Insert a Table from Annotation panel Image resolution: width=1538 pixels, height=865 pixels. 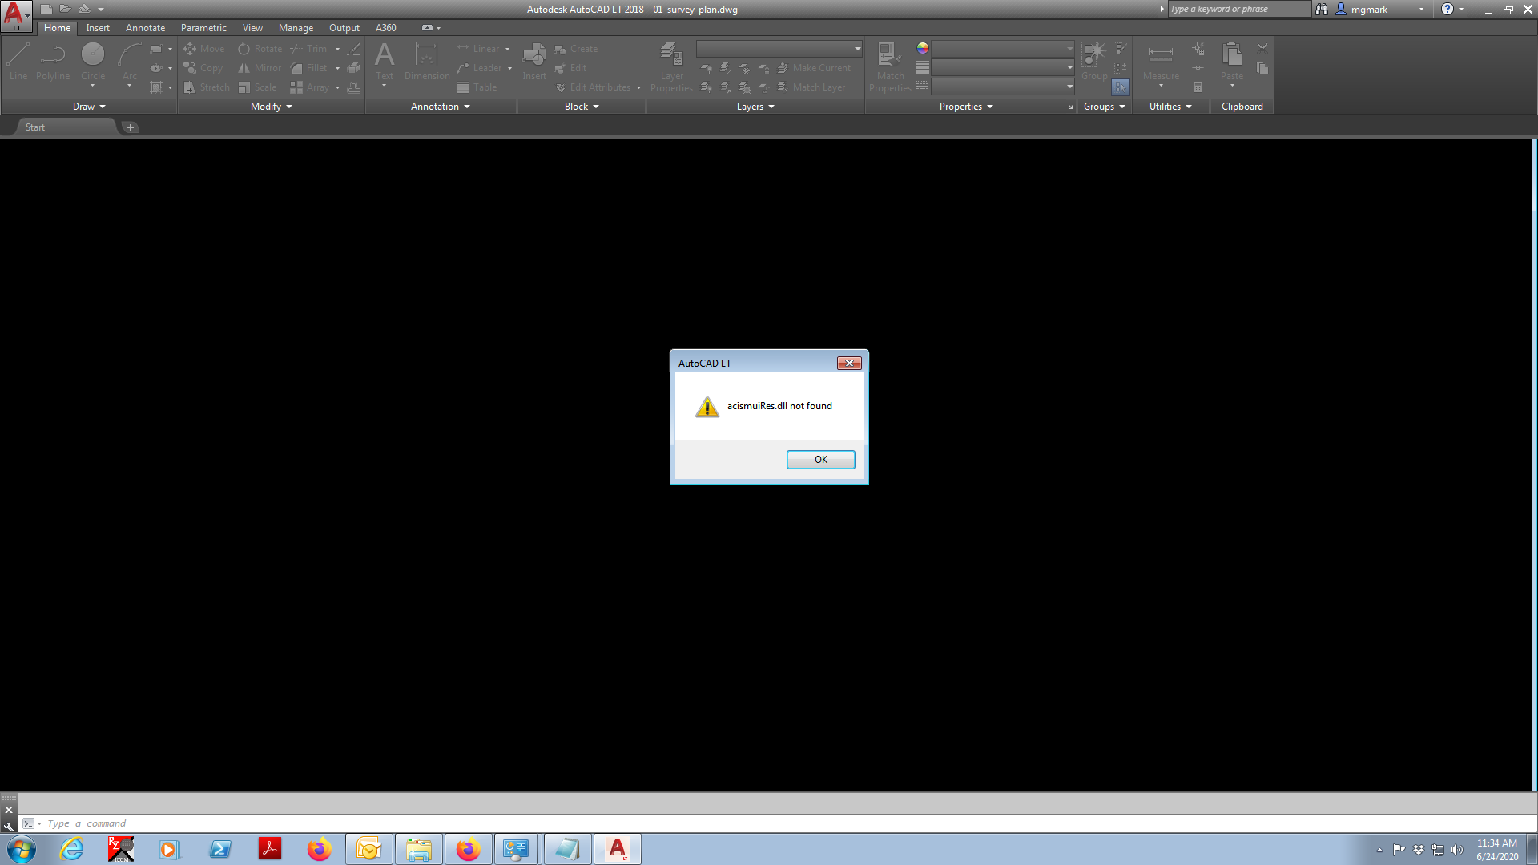477,87
